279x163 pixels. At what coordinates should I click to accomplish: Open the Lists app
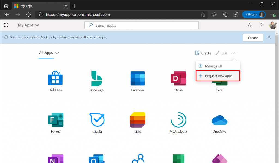pyautogui.click(x=138, y=123)
